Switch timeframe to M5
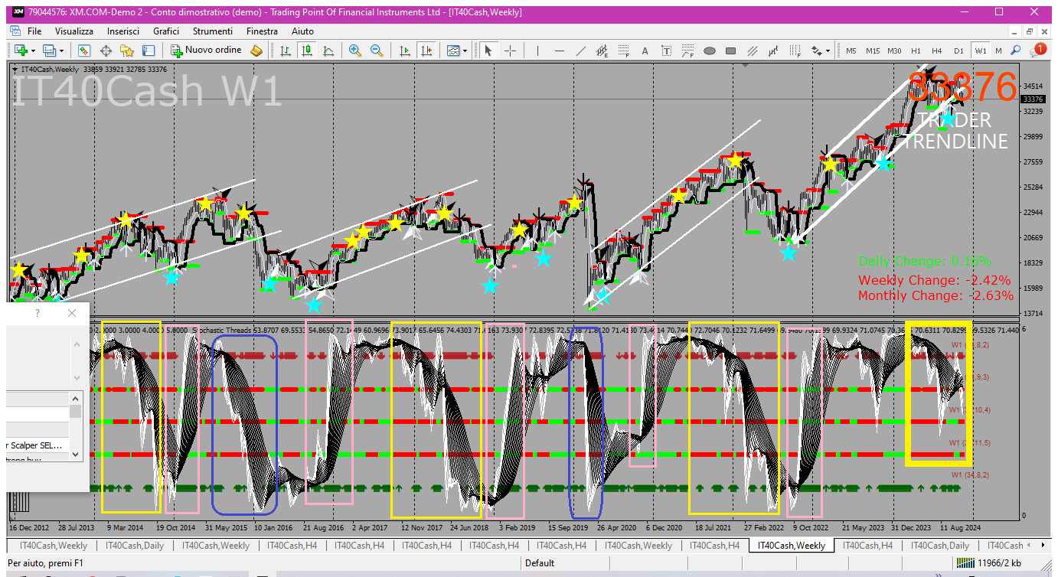This screenshot has height=577, width=1058. click(851, 51)
